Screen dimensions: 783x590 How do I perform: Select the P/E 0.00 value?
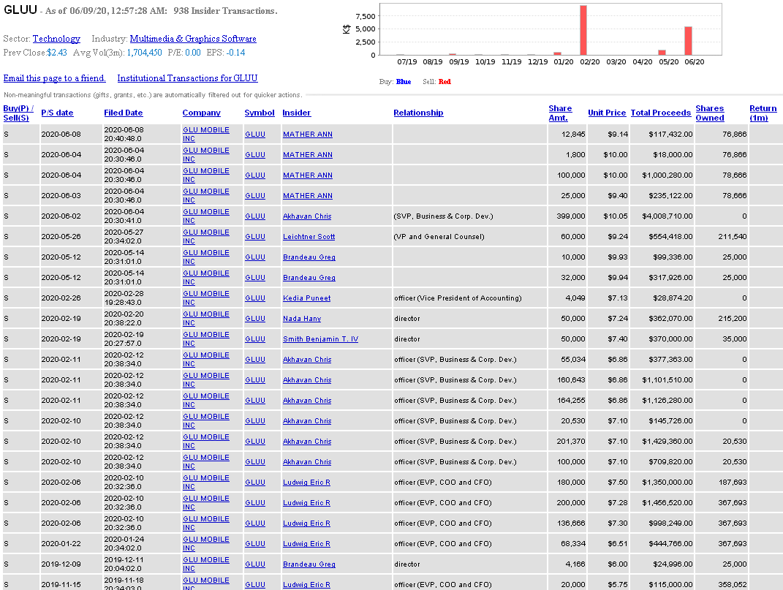(193, 53)
